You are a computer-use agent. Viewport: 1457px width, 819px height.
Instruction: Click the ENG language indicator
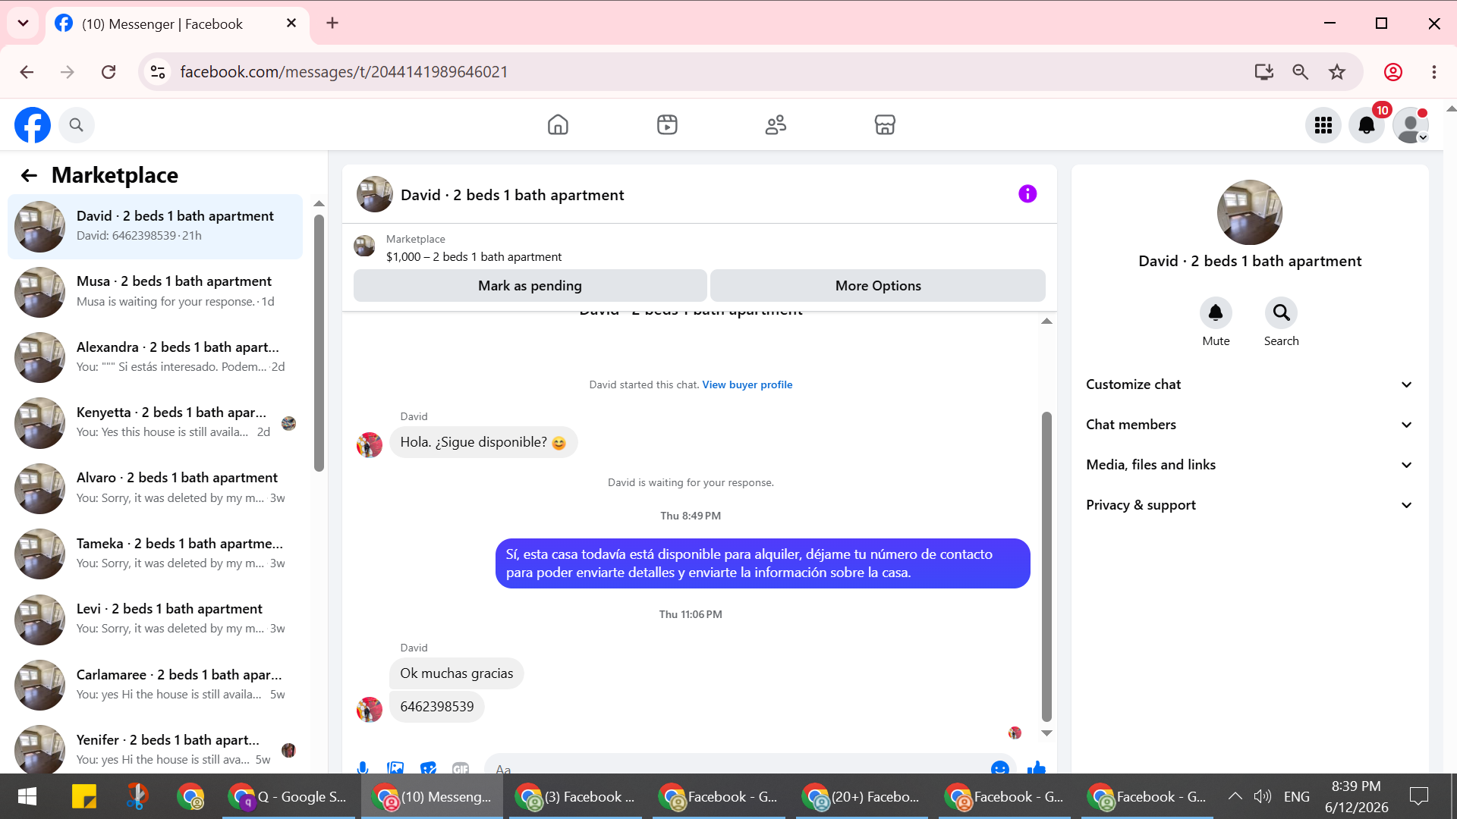(1296, 796)
